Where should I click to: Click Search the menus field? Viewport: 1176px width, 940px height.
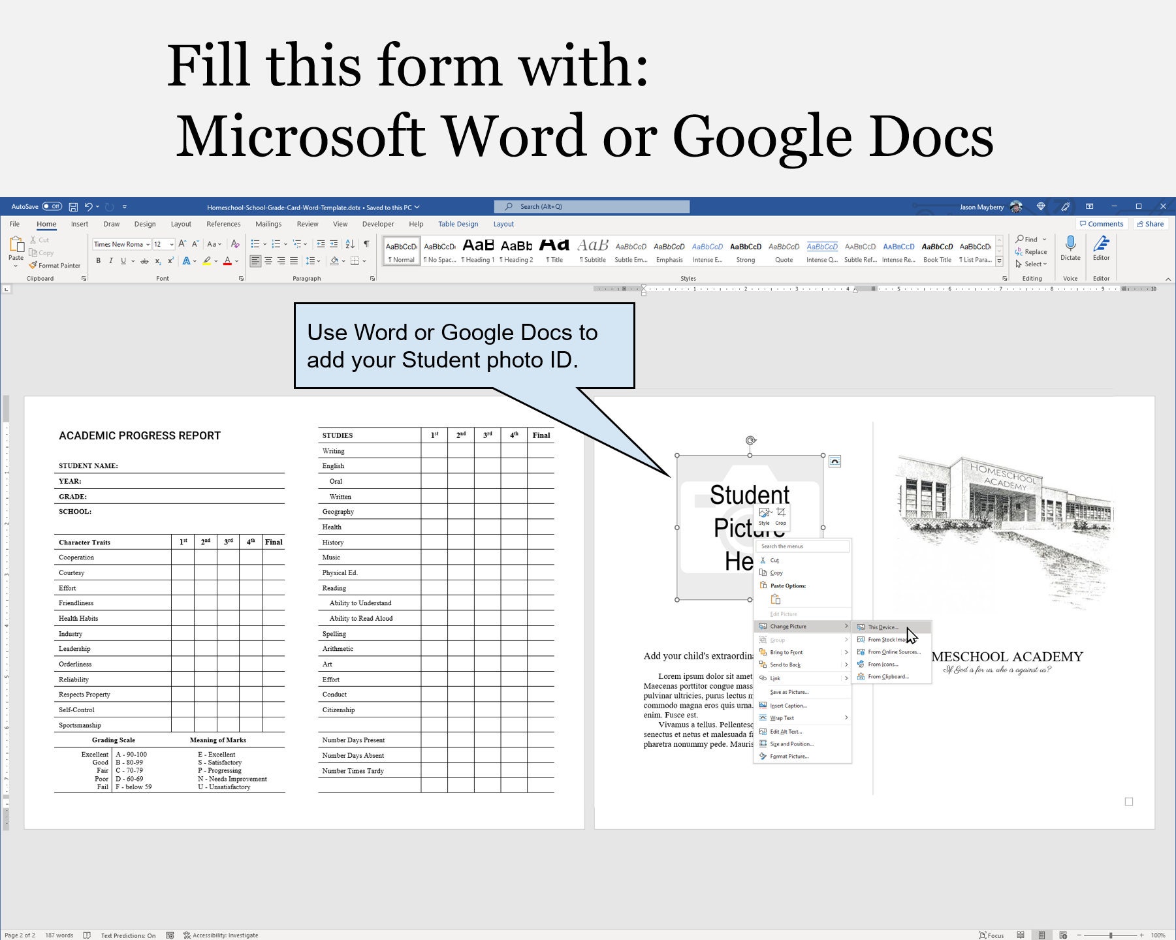tap(804, 546)
